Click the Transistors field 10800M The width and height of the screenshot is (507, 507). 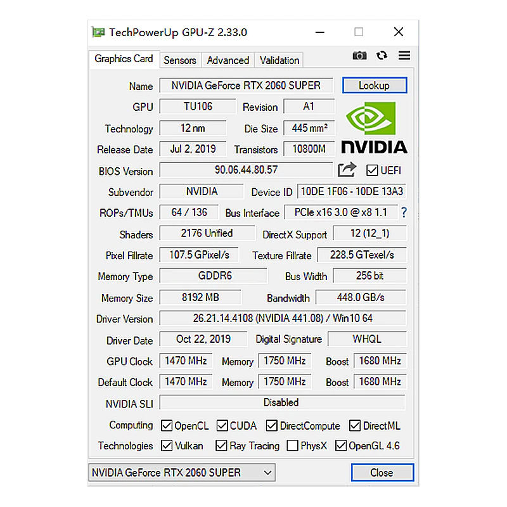[x=309, y=149]
